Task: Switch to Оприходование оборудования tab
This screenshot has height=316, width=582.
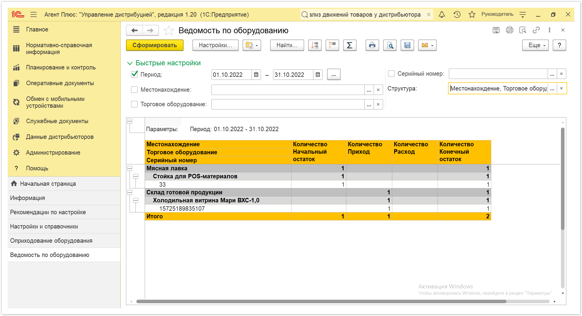Action: coord(64,241)
